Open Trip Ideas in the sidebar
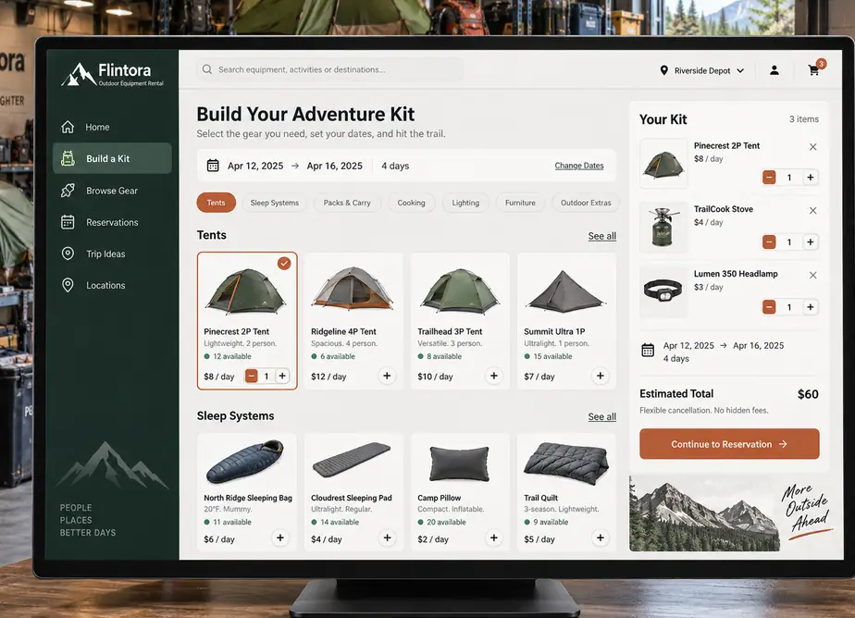 tap(112, 254)
